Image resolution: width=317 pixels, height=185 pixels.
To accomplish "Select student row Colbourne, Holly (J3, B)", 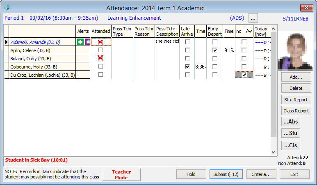I will [42, 67].
